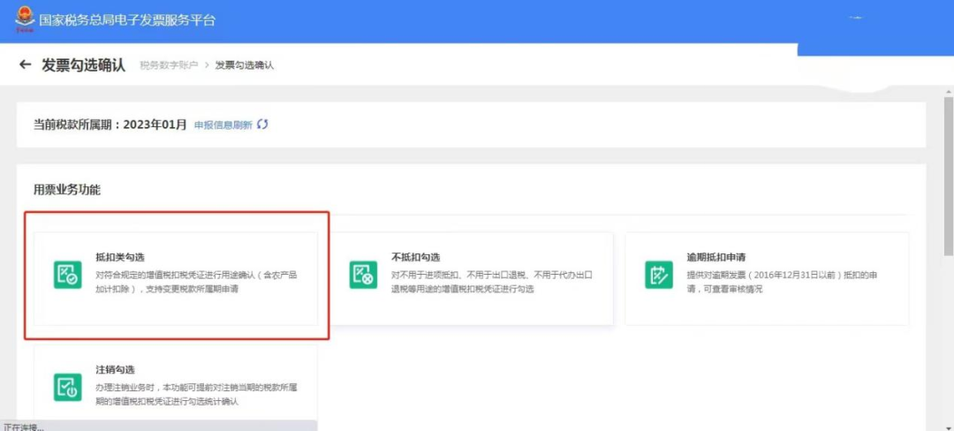Select the 不抵扣勾选 green icon
Screen dimensions: 954x431
coord(363,275)
